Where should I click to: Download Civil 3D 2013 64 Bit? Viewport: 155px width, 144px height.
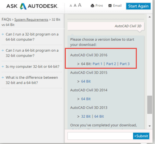(x=99, y=116)
